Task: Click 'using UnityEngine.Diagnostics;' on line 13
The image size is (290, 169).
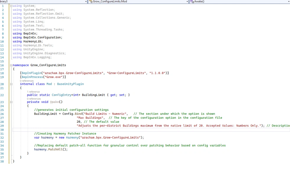Action: [39, 53]
